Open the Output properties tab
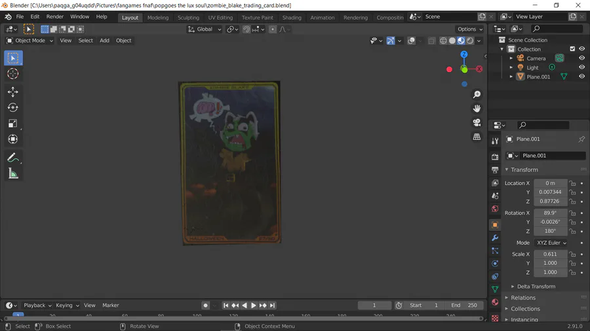The height and width of the screenshot is (331, 590). [x=495, y=170]
